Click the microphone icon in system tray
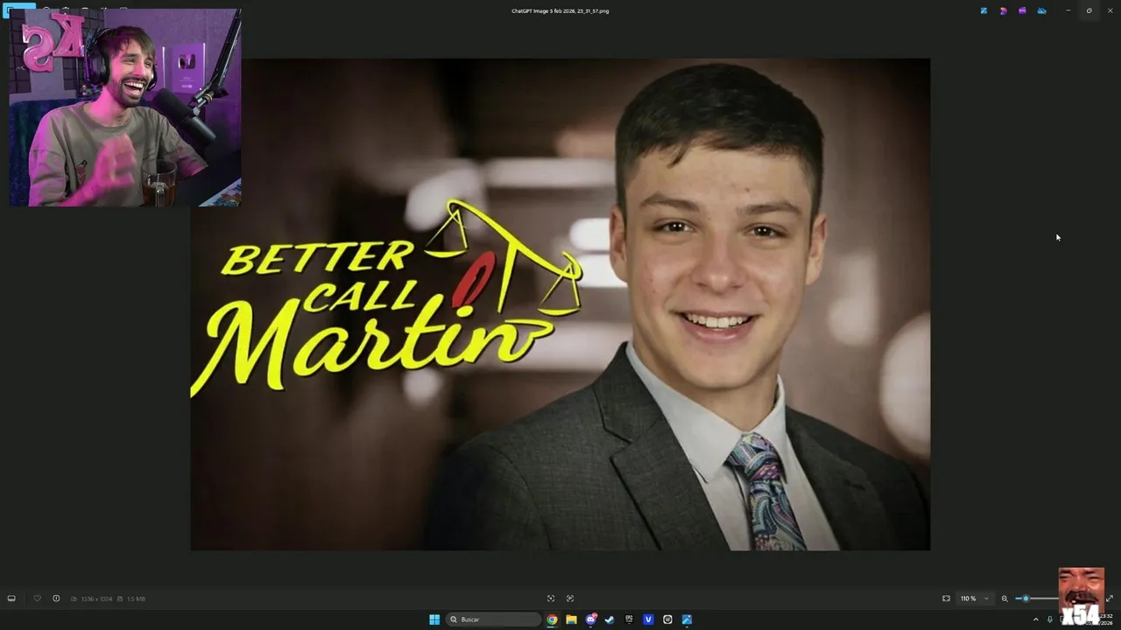1121x630 pixels. click(1049, 619)
